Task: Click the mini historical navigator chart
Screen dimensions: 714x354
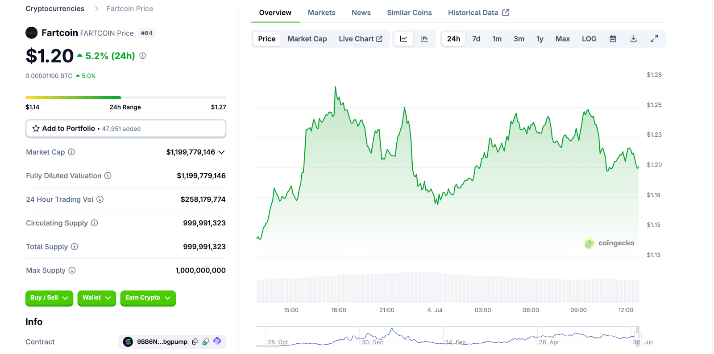Action: click(x=448, y=336)
